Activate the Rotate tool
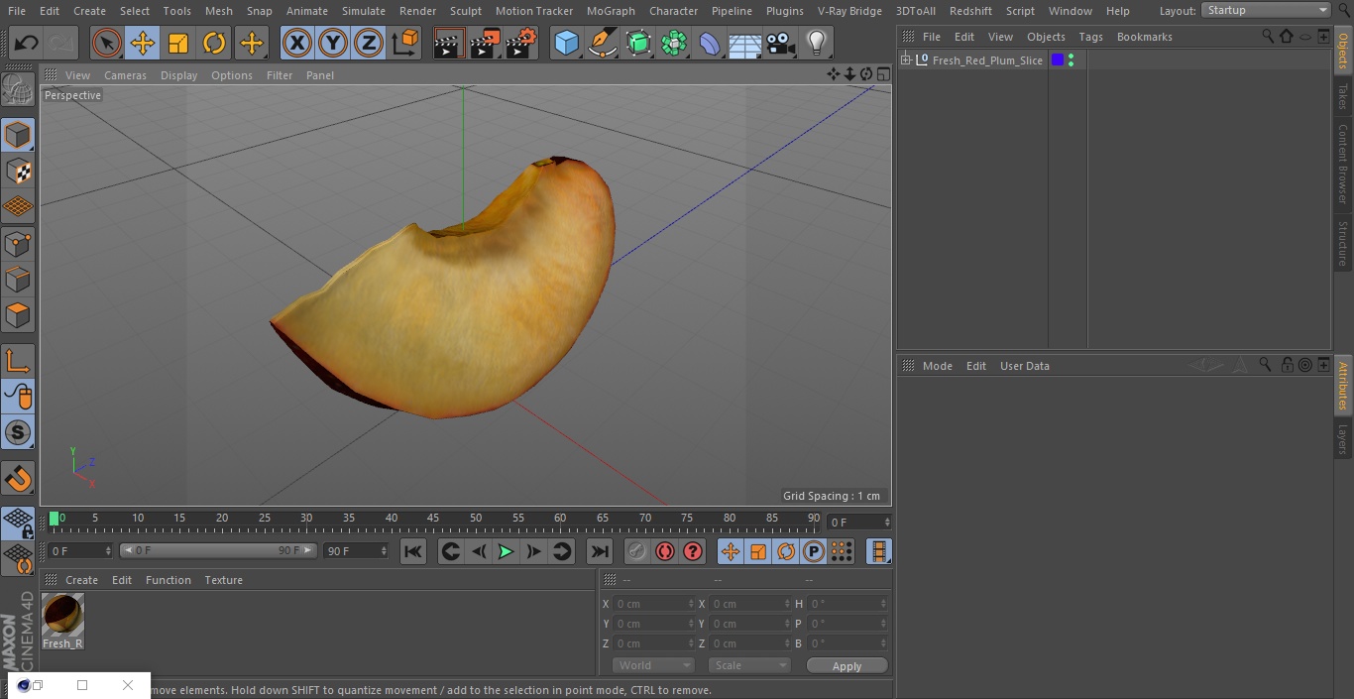Image resolution: width=1354 pixels, height=699 pixels. point(214,43)
